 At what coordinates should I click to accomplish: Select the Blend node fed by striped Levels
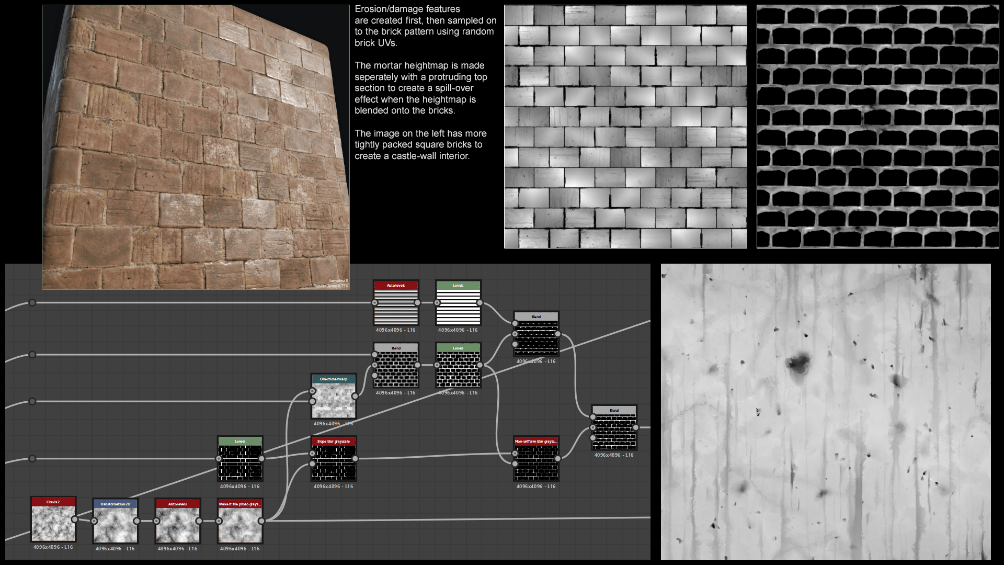[537, 334]
